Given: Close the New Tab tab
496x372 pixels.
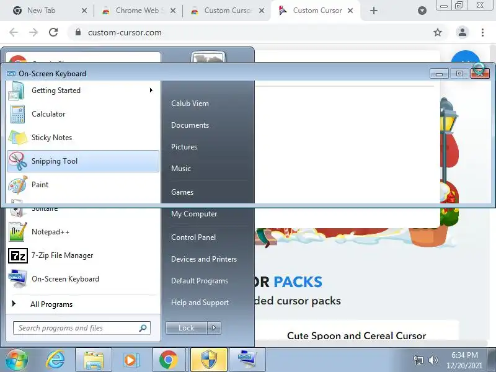Looking at the screenshot, I should pos(84,11).
